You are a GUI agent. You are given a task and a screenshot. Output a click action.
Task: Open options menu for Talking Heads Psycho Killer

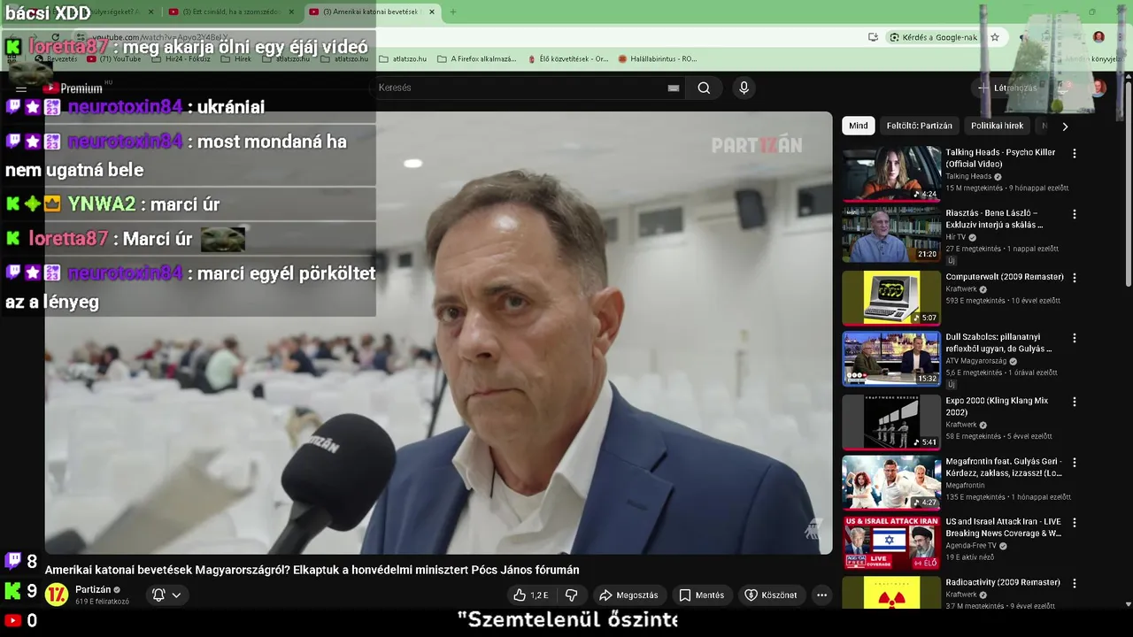[x=1075, y=153]
